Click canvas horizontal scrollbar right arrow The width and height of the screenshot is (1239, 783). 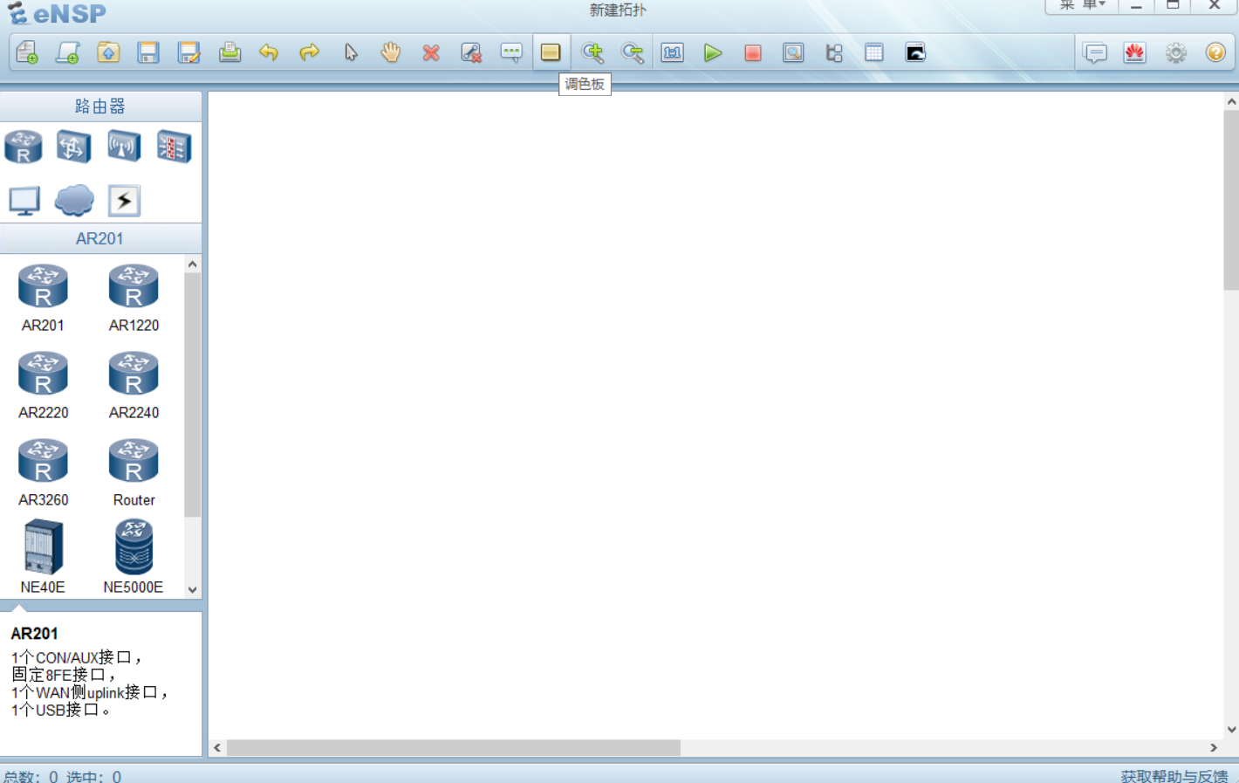click(1214, 748)
